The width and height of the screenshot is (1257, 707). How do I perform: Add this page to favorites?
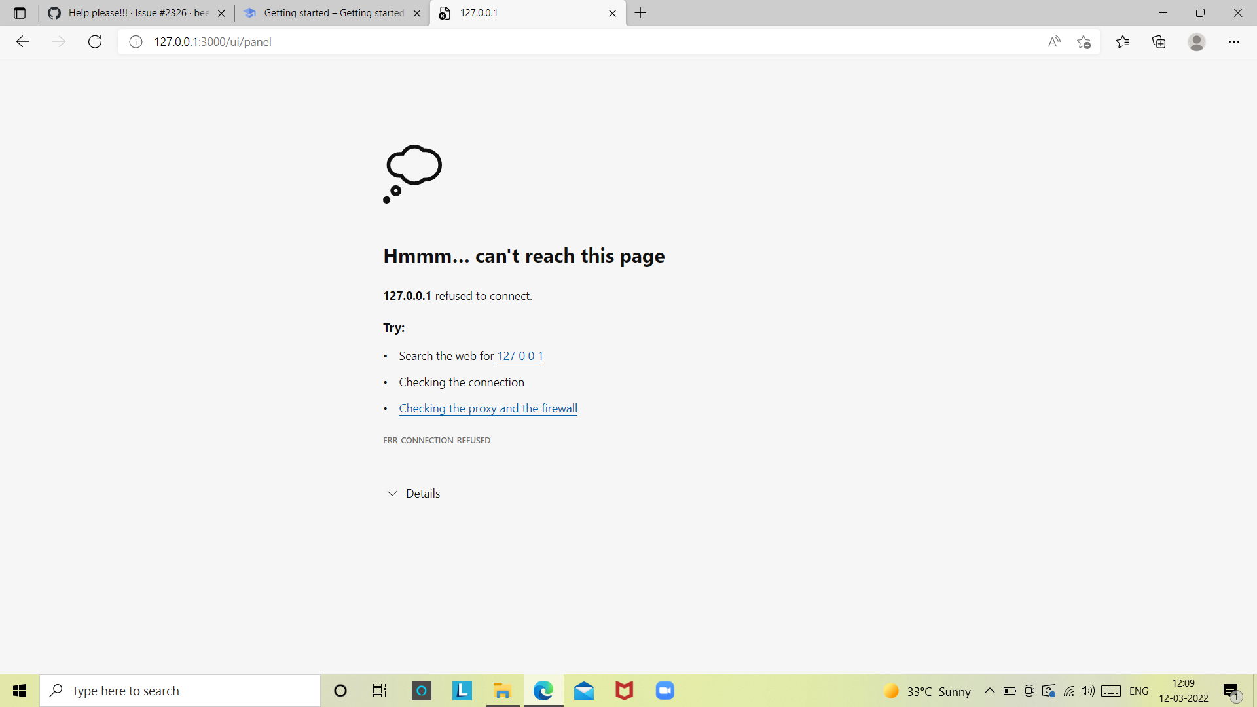[1084, 41]
